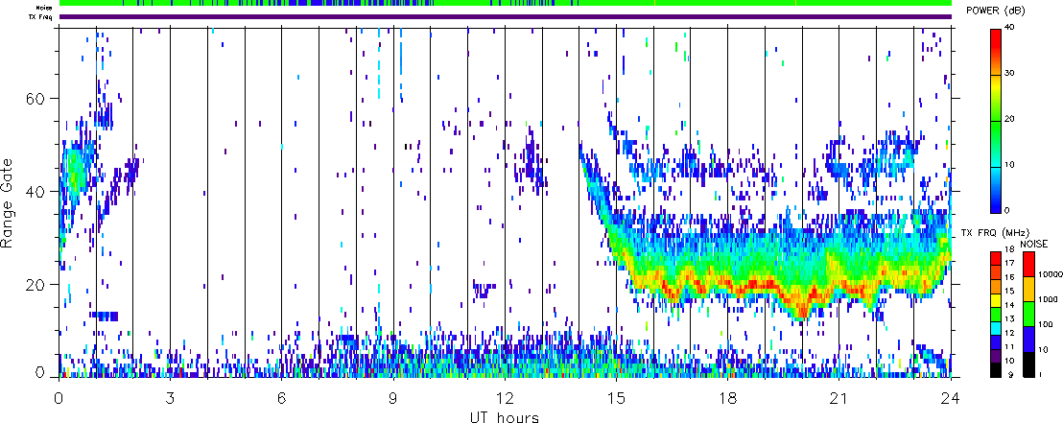Click the '1' label at the bottom of the NOISE legend
This screenshot has height=423, width=1063.
(x=1040, y=375)
